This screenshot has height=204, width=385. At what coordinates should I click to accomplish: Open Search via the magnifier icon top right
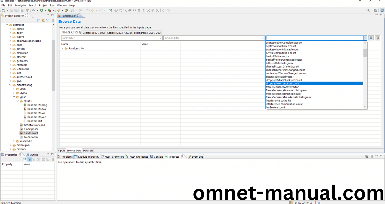(368, 10)
